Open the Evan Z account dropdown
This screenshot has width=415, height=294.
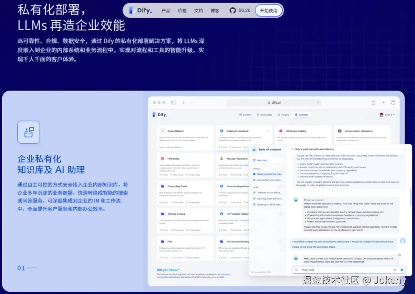pos(387,115)
